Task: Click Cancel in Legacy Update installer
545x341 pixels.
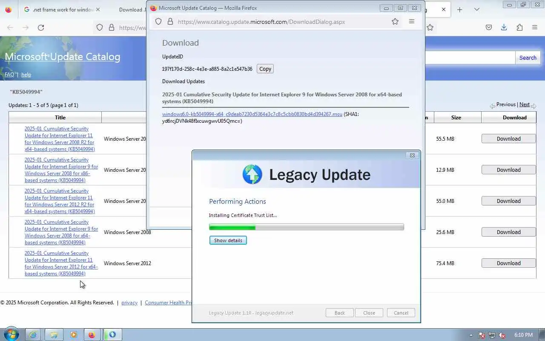Action: (x=401, y=313)
